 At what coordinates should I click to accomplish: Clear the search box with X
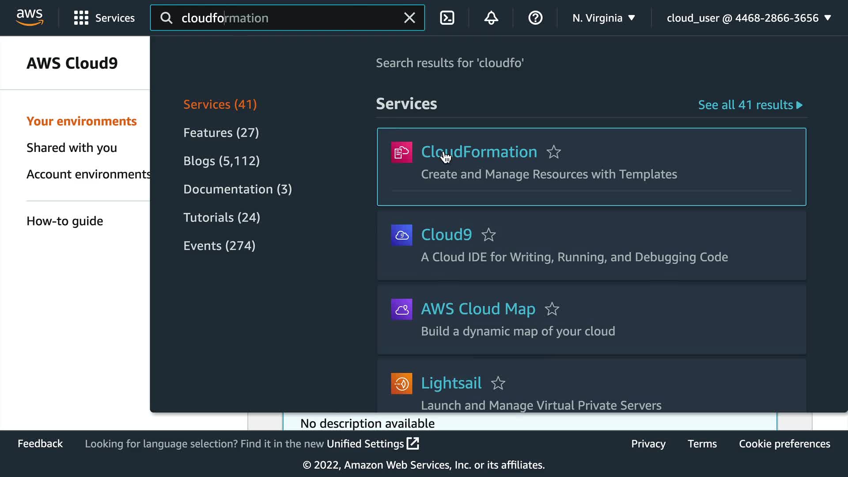409,18
